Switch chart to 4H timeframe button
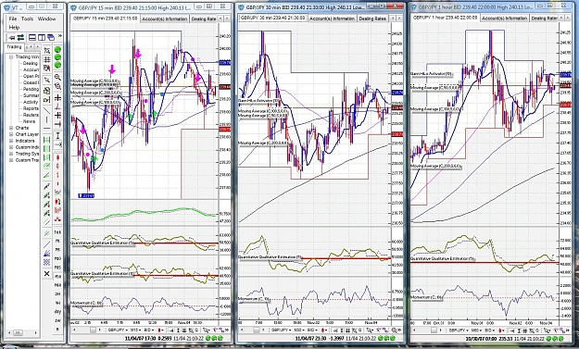Image resolution: width=579 pixels, height=349 pixels. click(x=57, y=303)
